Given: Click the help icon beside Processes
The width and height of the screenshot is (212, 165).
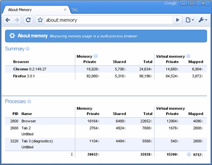Looking at the screenshot, I should click(29, 102).
